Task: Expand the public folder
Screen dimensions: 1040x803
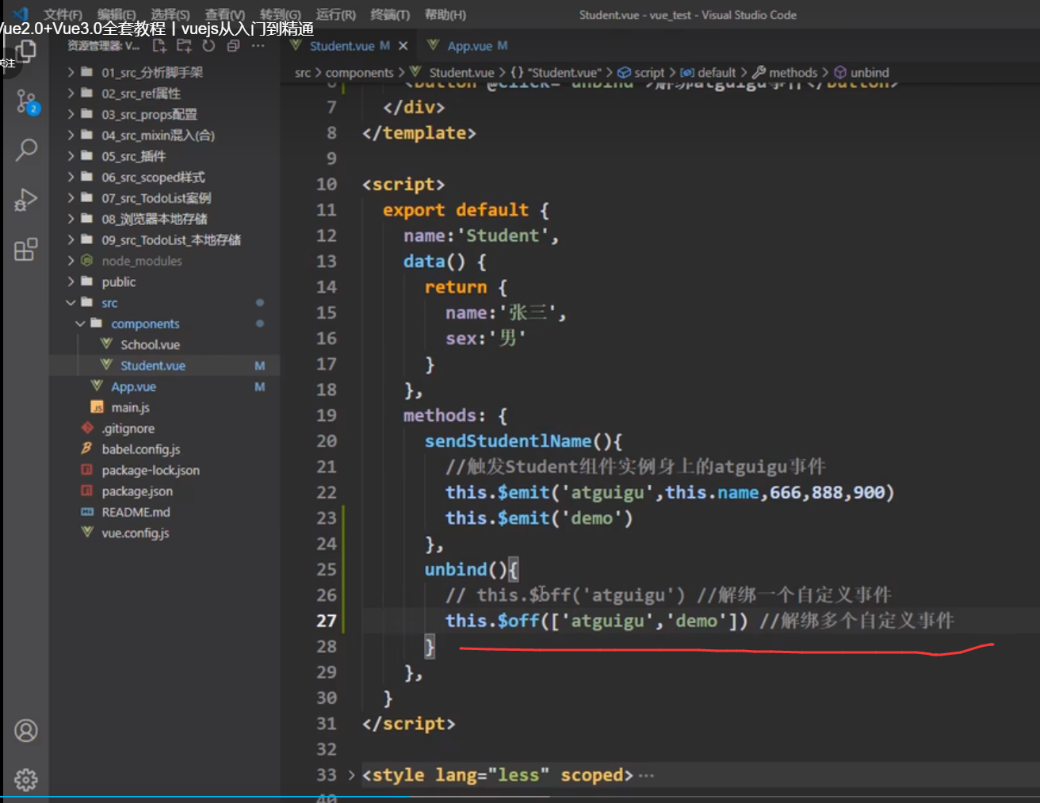Action: point(118,282)
